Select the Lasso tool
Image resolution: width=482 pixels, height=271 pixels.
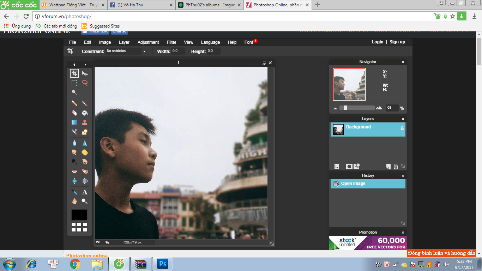click(x=85, y=83)
